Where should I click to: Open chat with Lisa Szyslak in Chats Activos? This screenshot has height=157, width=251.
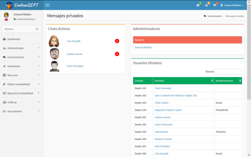(x=74, y=41)
